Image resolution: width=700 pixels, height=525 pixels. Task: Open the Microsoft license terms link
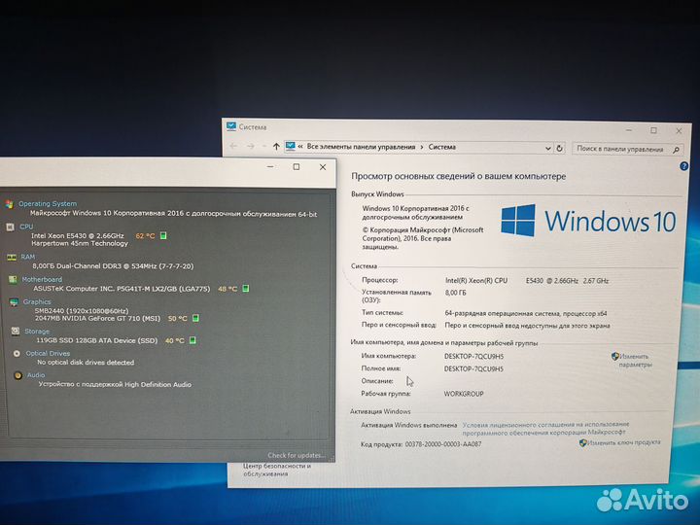pos(545,428)
